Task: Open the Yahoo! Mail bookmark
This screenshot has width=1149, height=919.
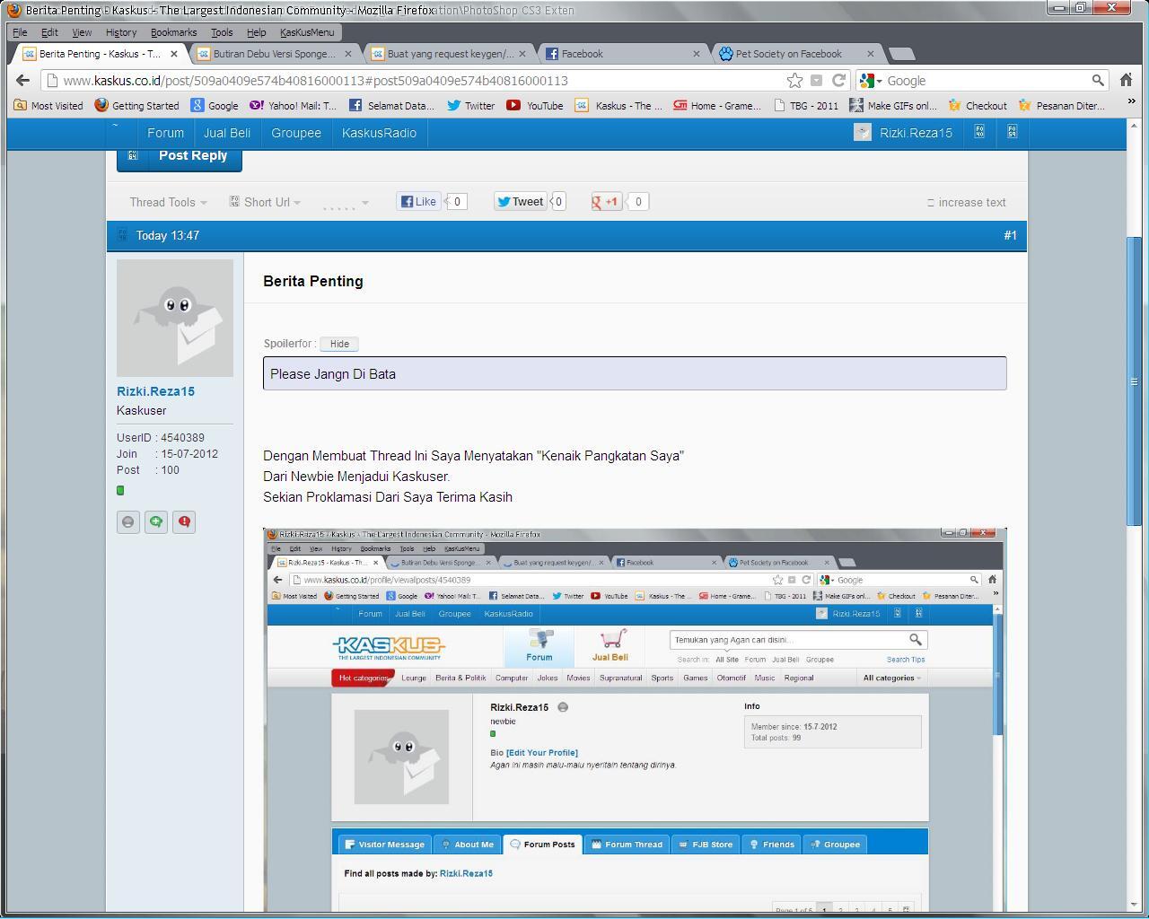Action: coord(293,105)
